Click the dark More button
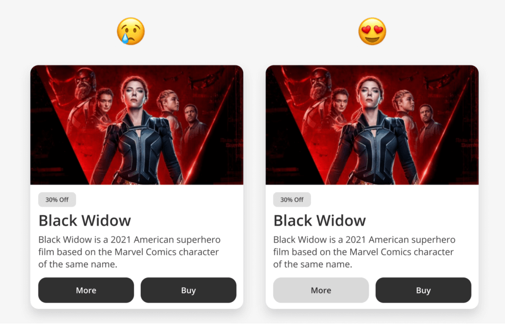Image resolution: width=505 pixels, height=327 pixels. 86,290
